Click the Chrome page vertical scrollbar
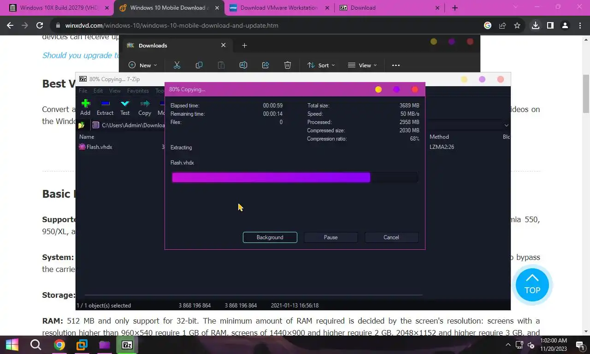The width and height of the screenshot is (590, 354). click(586, 93)
